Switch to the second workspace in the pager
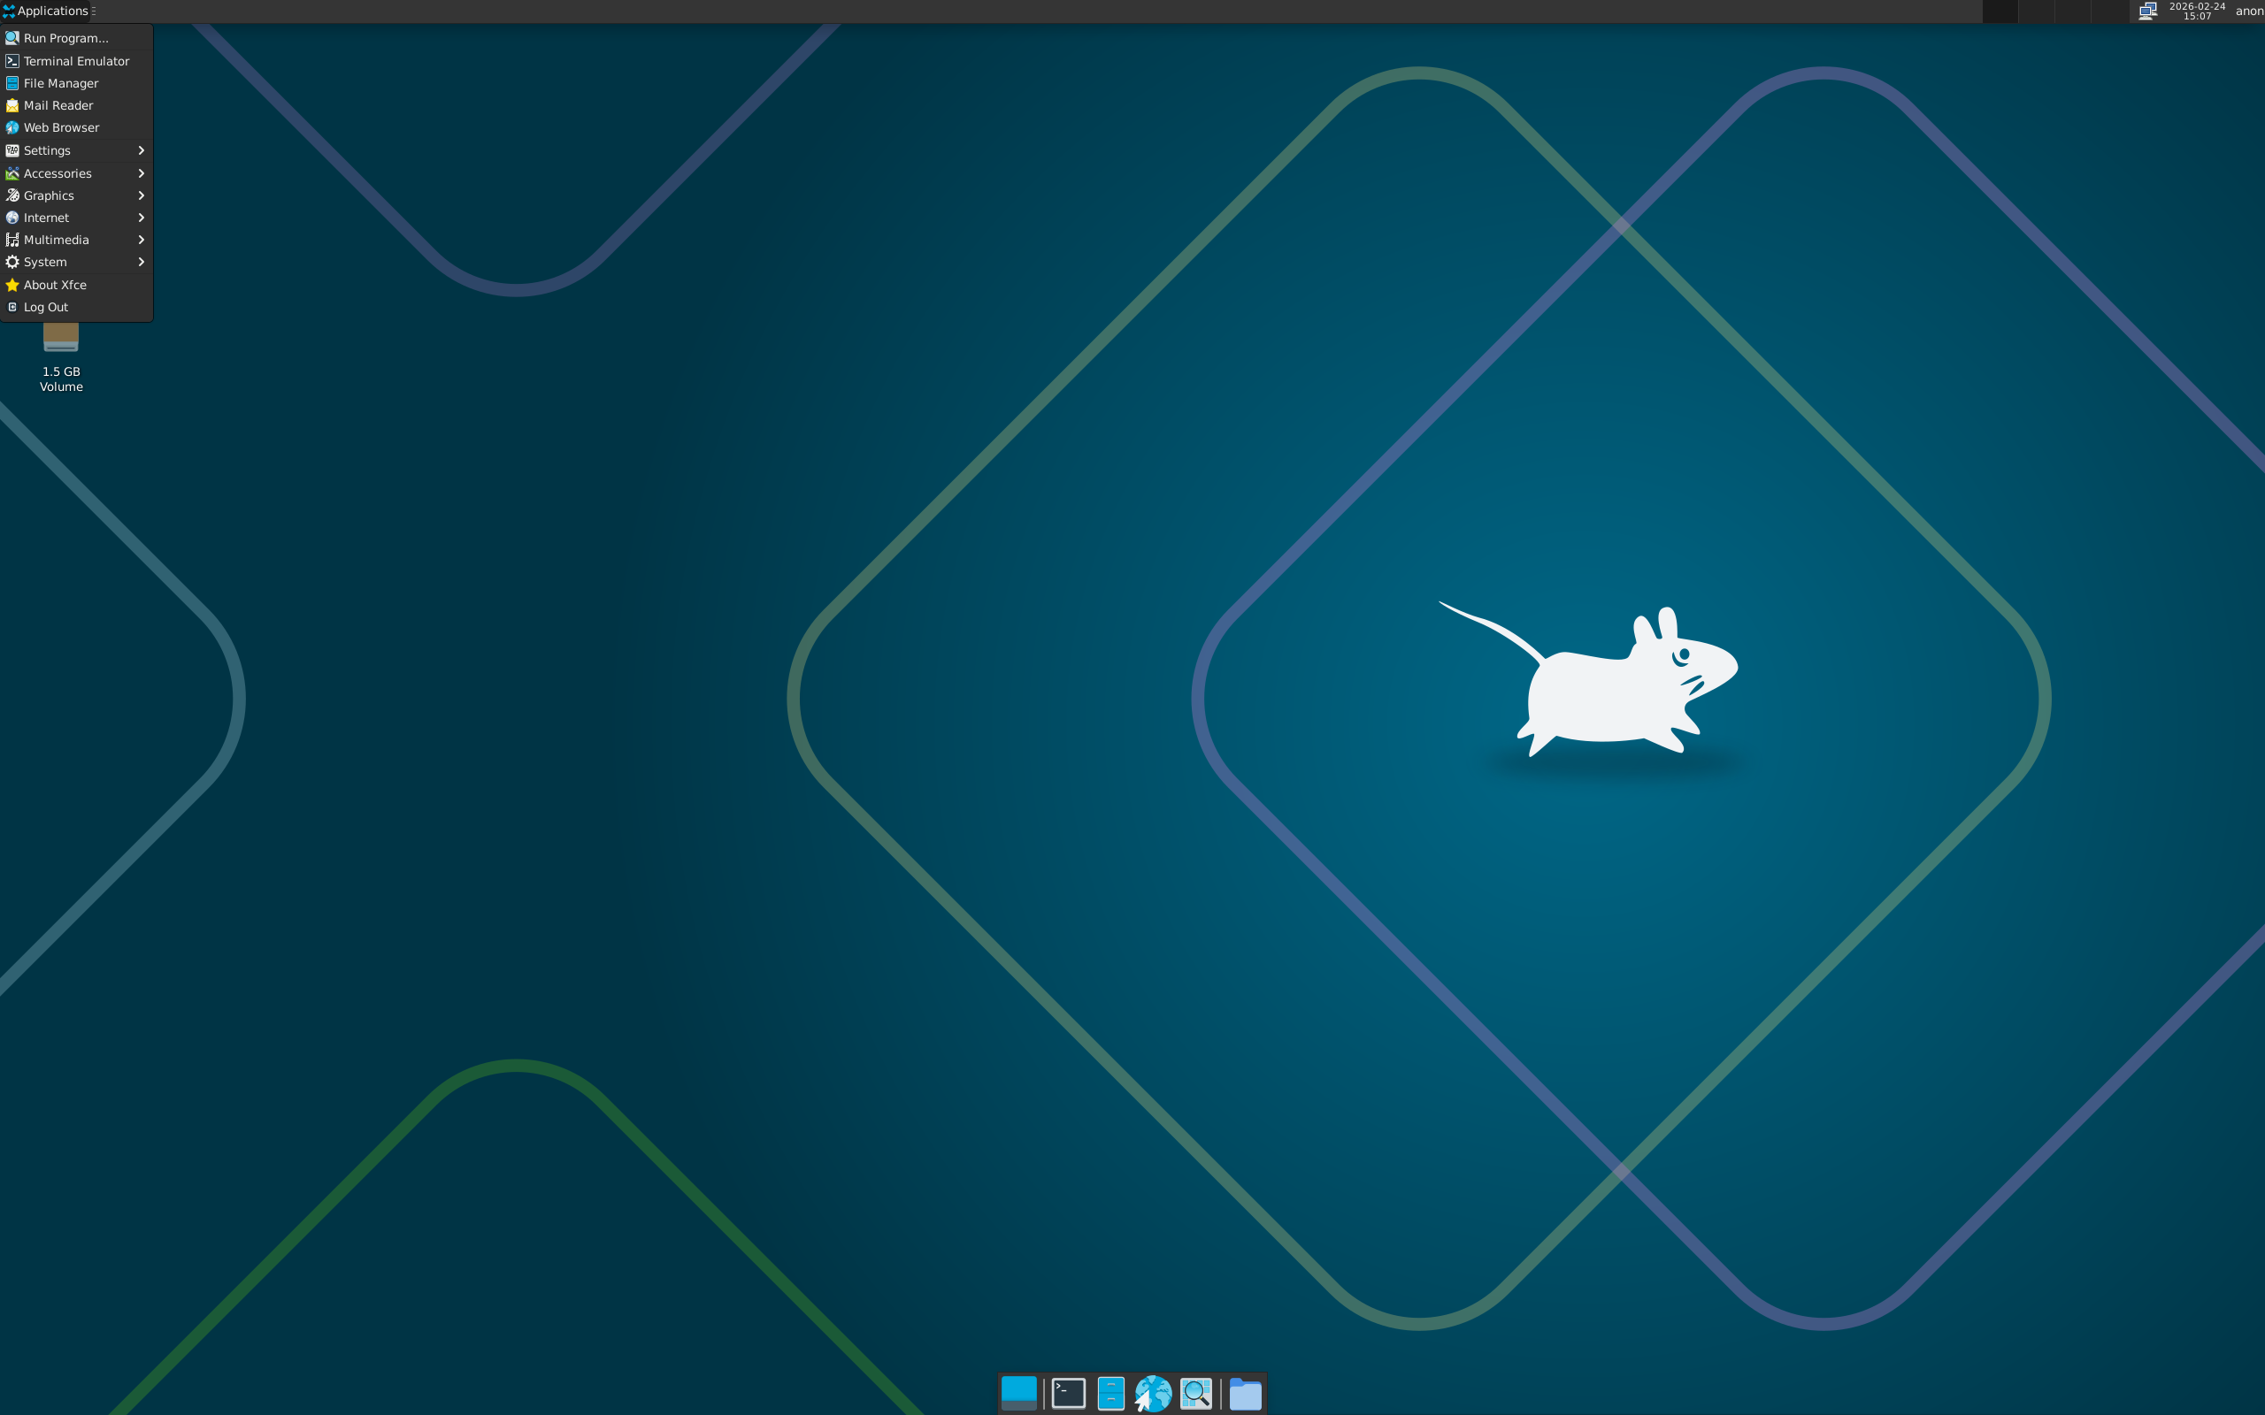Screen dimensions: 2265x1415 coord(2036,11)
